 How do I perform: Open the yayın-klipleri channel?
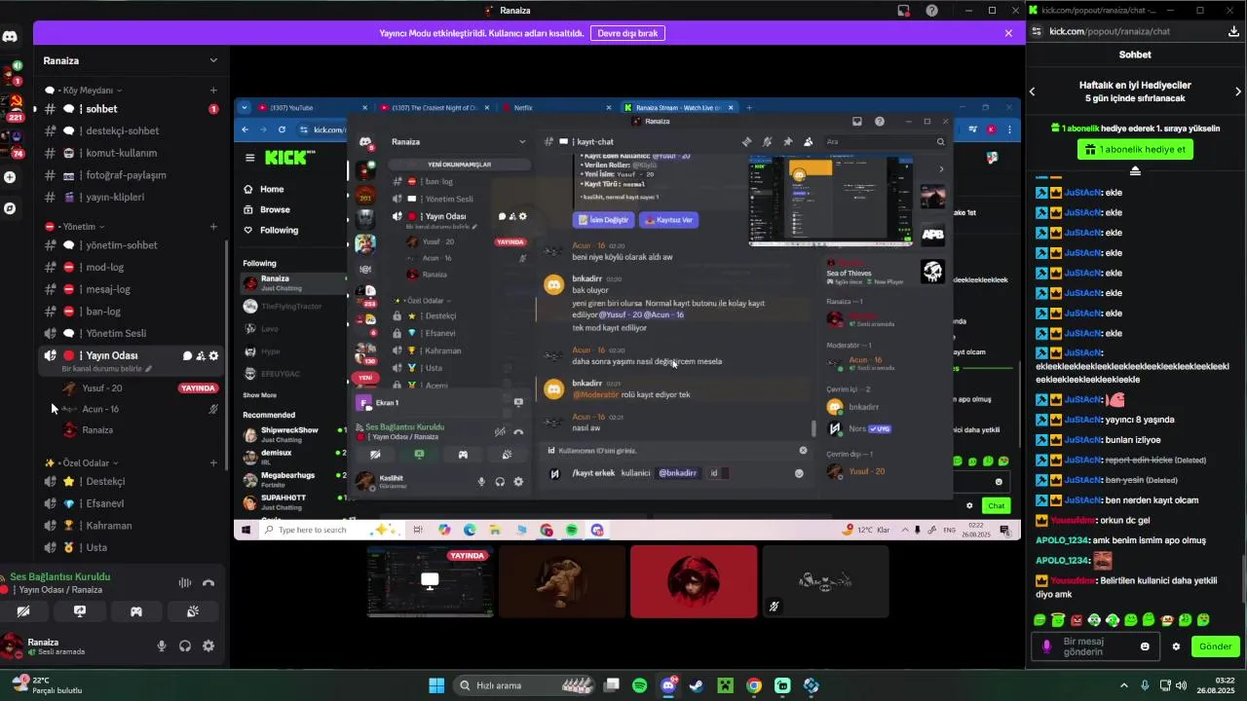(131, 197)
